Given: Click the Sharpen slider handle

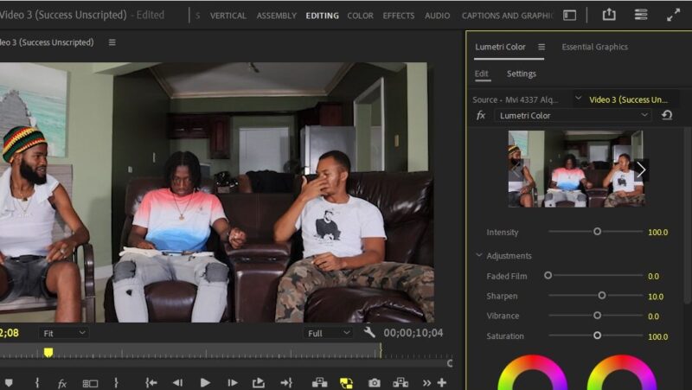Looking at the screenshot, I should tap(601, 296).
